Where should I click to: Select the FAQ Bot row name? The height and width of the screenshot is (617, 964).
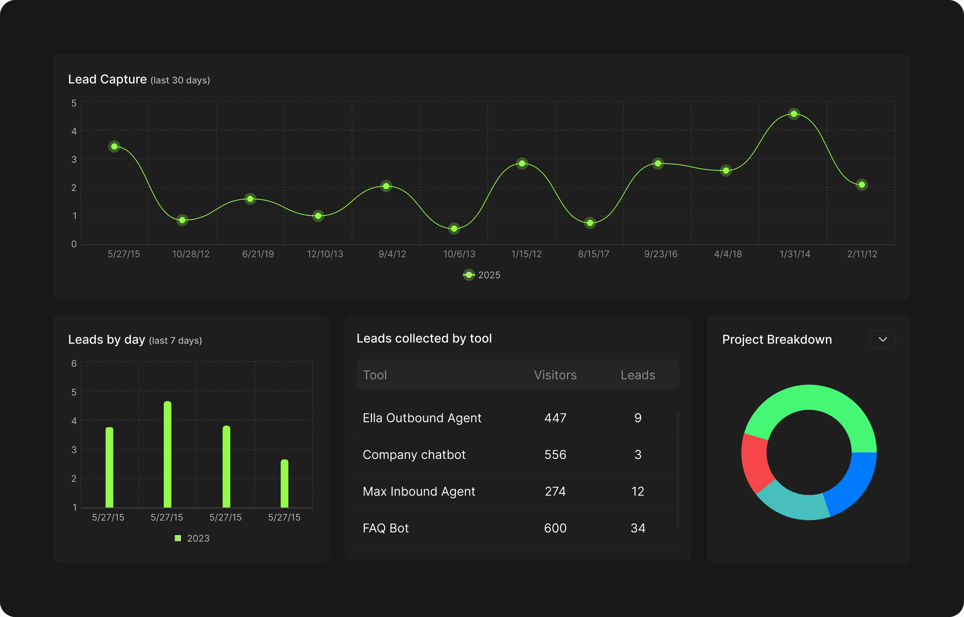point(386,528)
